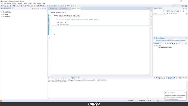188x106 pixels.
Task: Open Task List view menu dropdown
Action: pyautogui.click(x=186, y=11)
